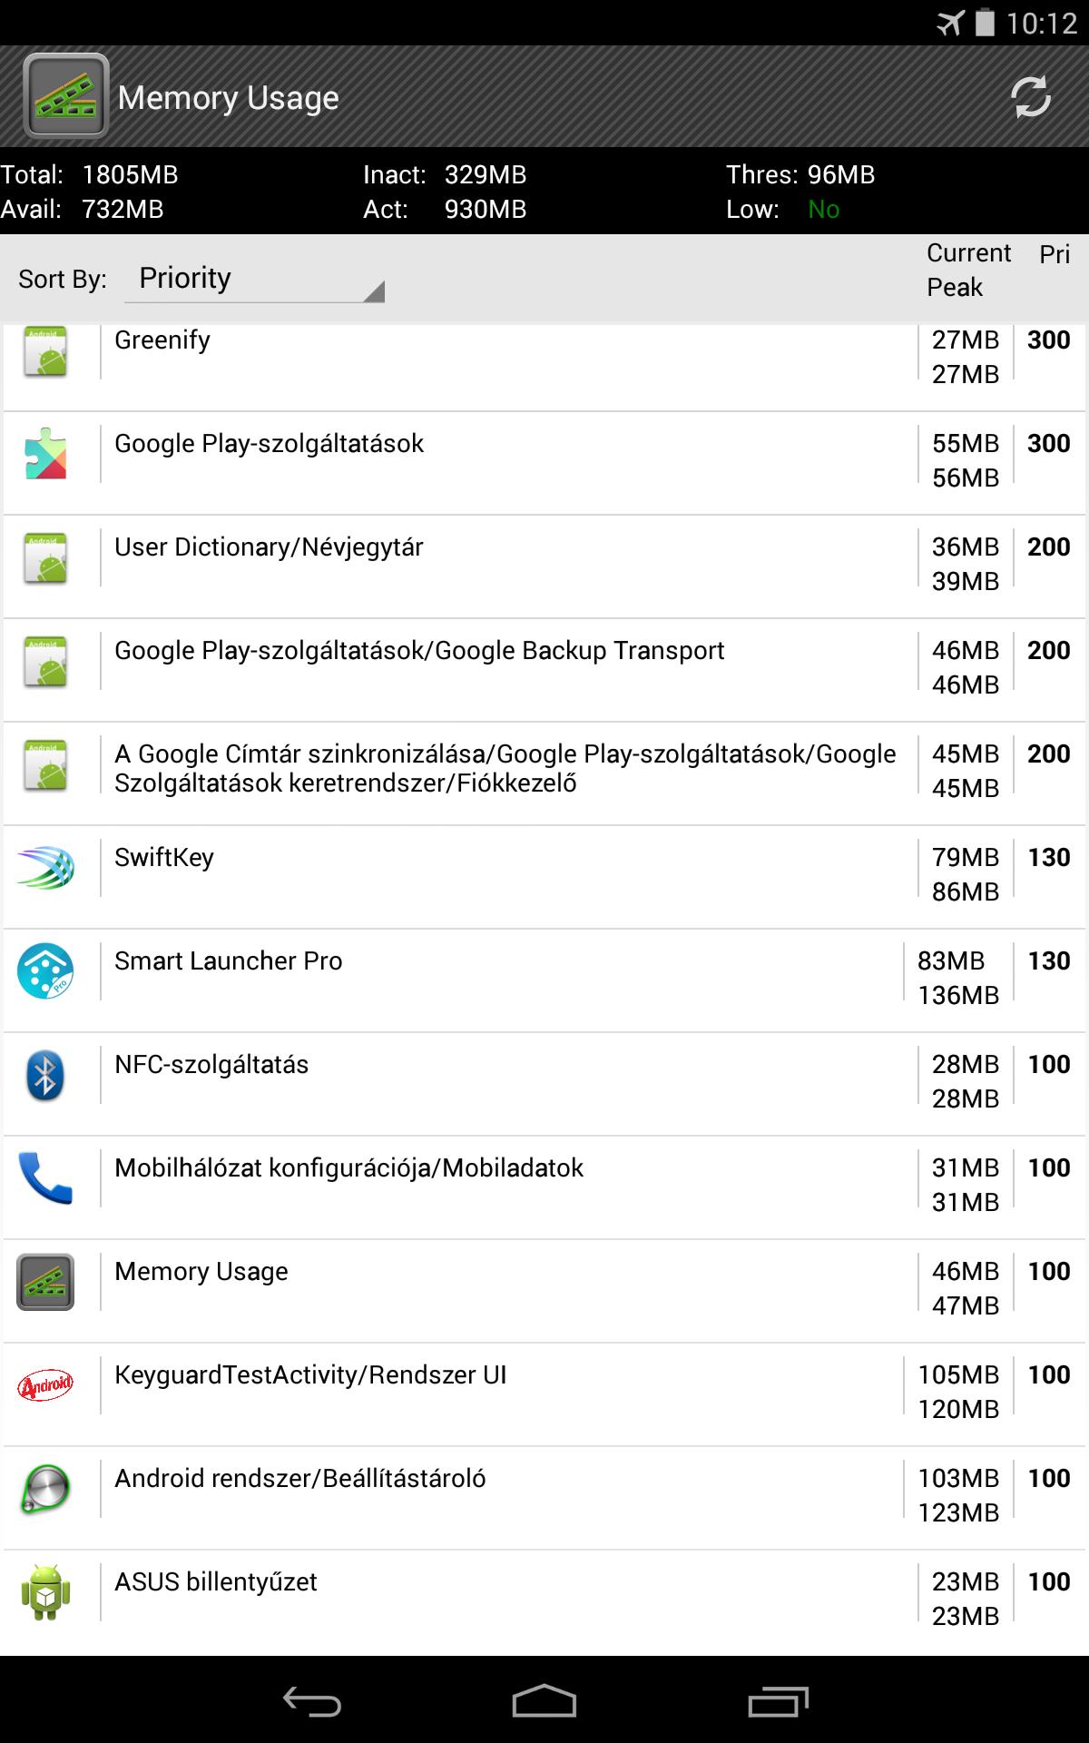1089x1743 pixels.
Task: Tap the battery status icon
Action: tap(985, 23)
